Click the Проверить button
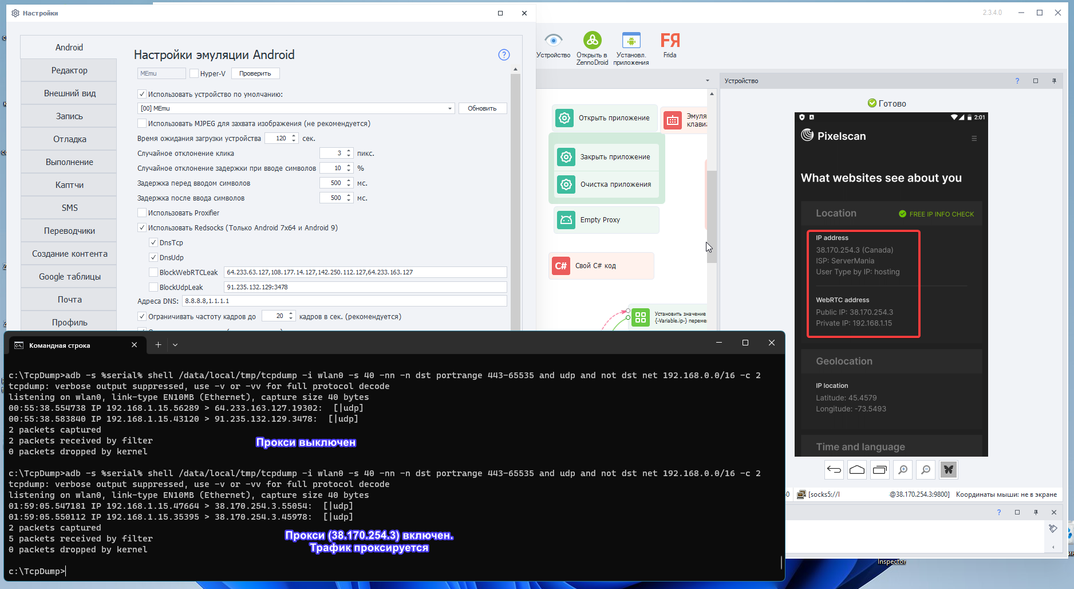This screenshot has height=589, width=1074. [x=255, y=73]
